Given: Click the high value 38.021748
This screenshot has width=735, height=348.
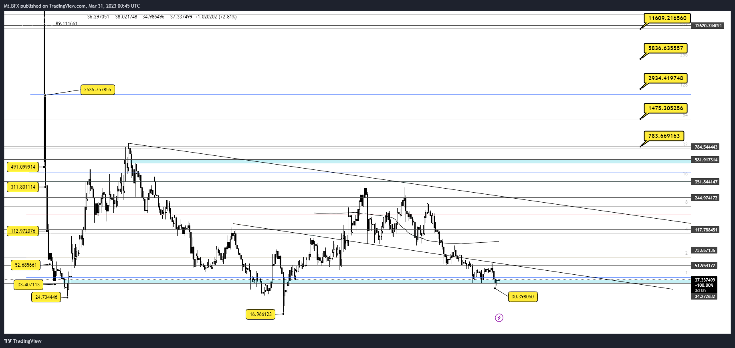Looking at the screenshot, I should (x=126, y=17).
